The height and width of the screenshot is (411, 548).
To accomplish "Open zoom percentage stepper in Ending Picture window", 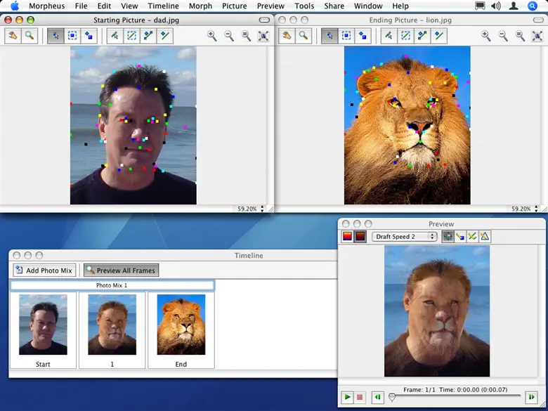I will [536, 209].
